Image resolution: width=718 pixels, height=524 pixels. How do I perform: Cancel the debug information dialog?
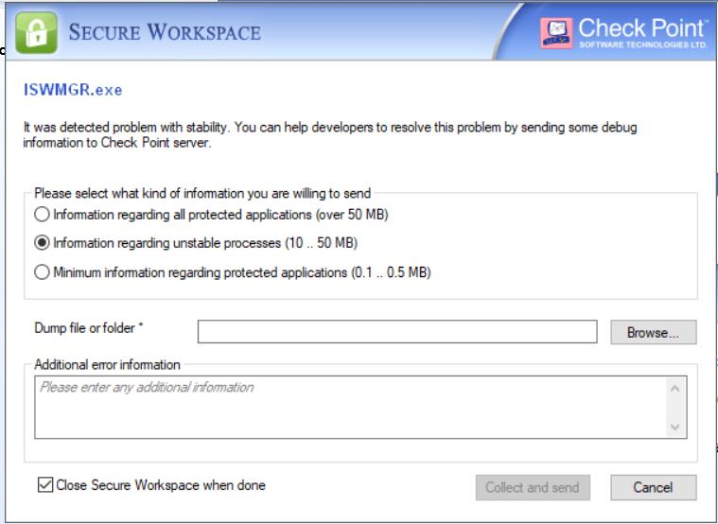point(653,487)
